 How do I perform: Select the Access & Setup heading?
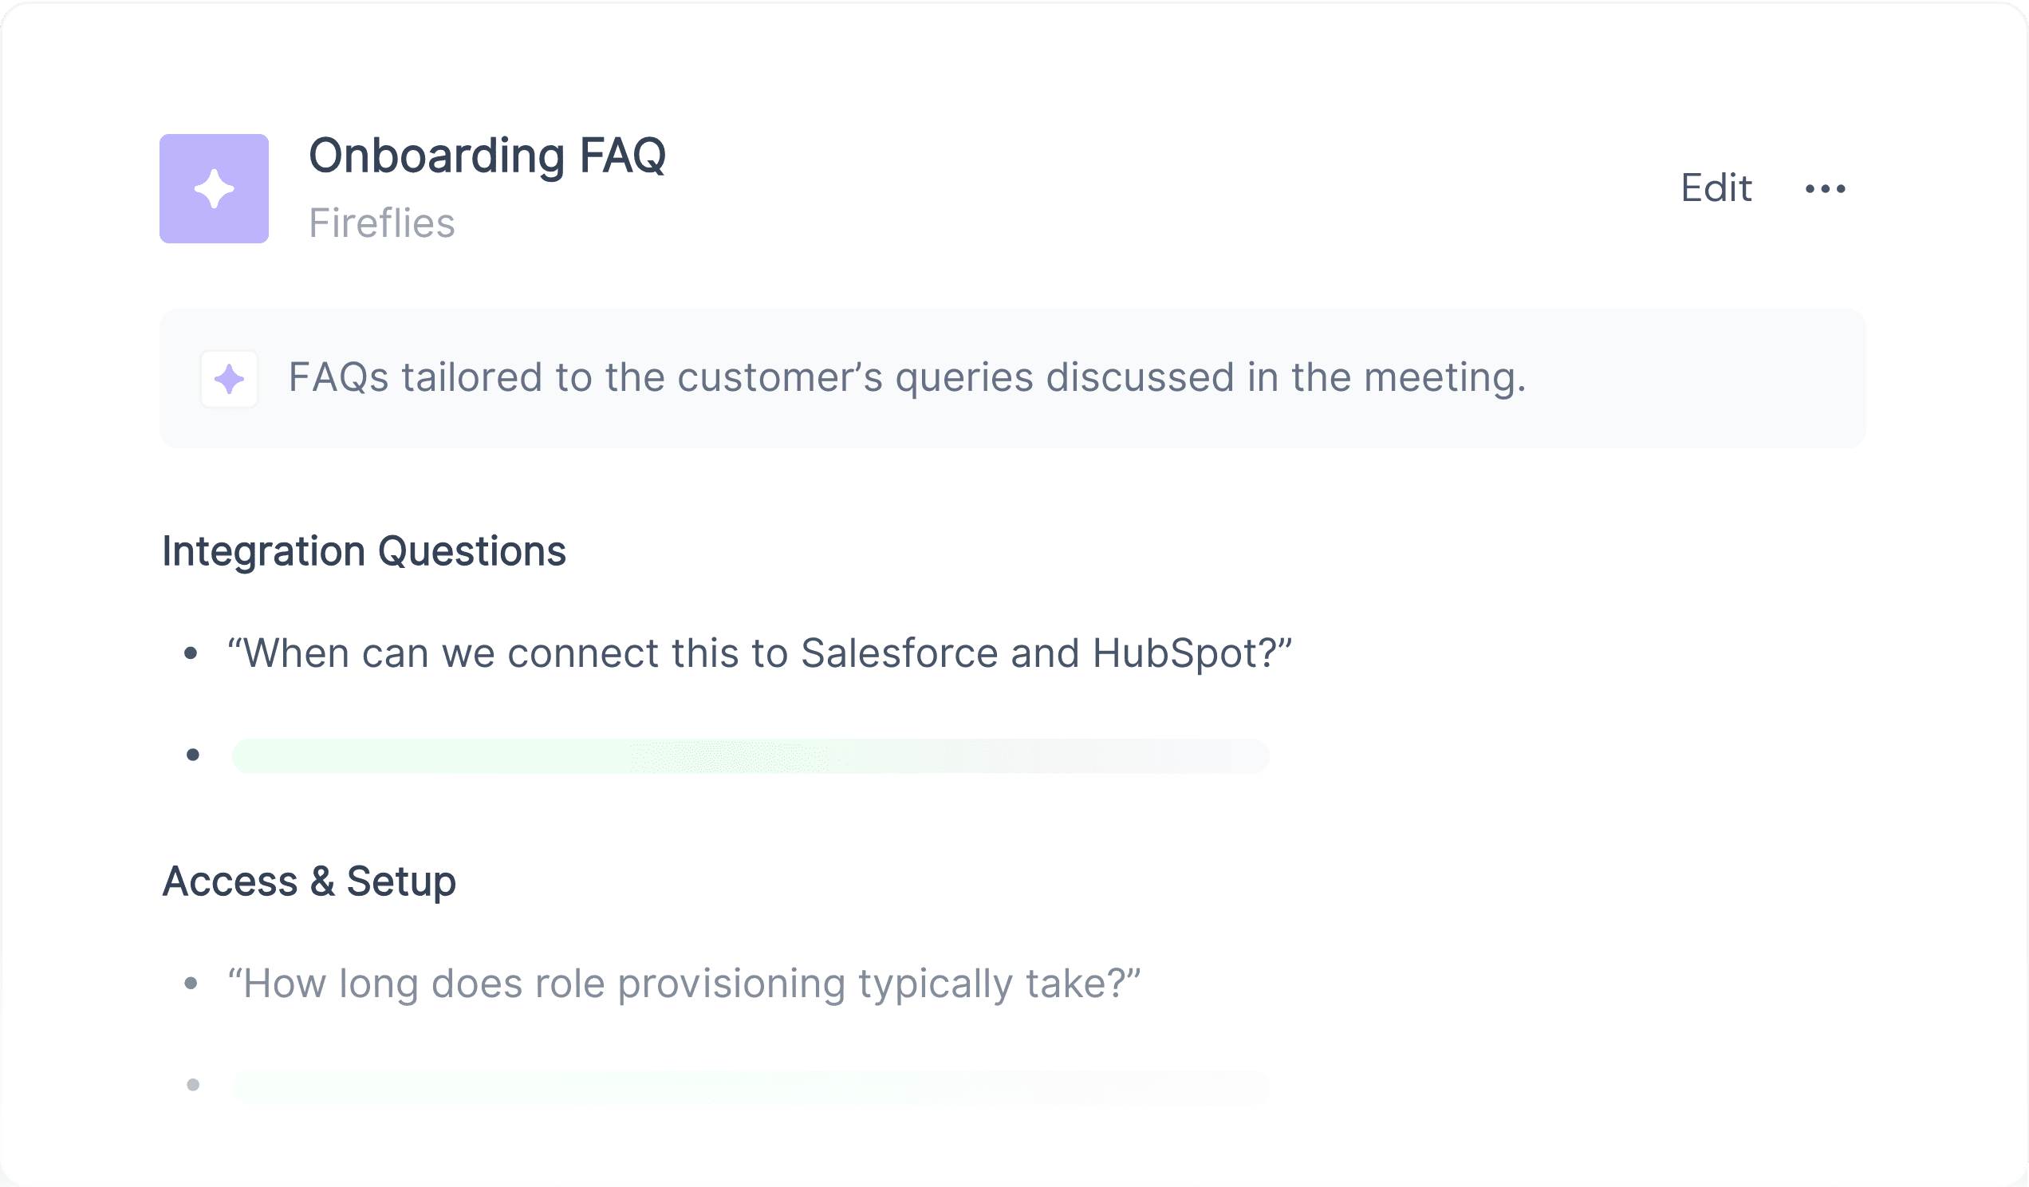pyautogui.click(x=309, y=881)
